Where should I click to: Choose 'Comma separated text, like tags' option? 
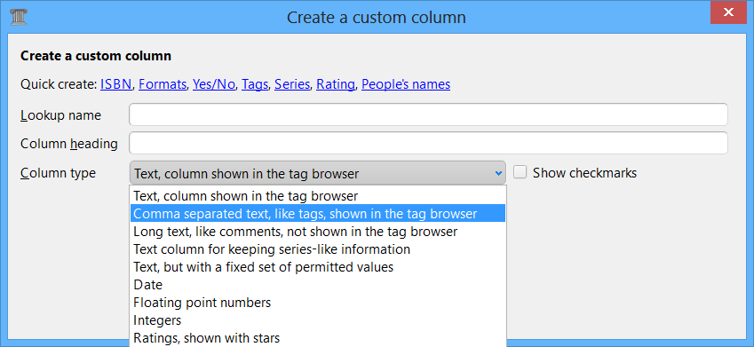coord(318,213)
